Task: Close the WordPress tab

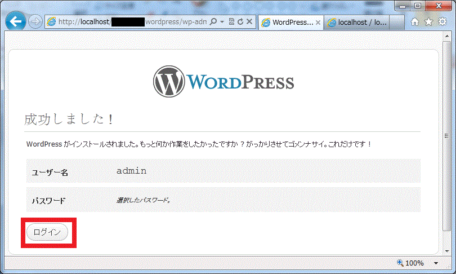Action: (318, 23)
